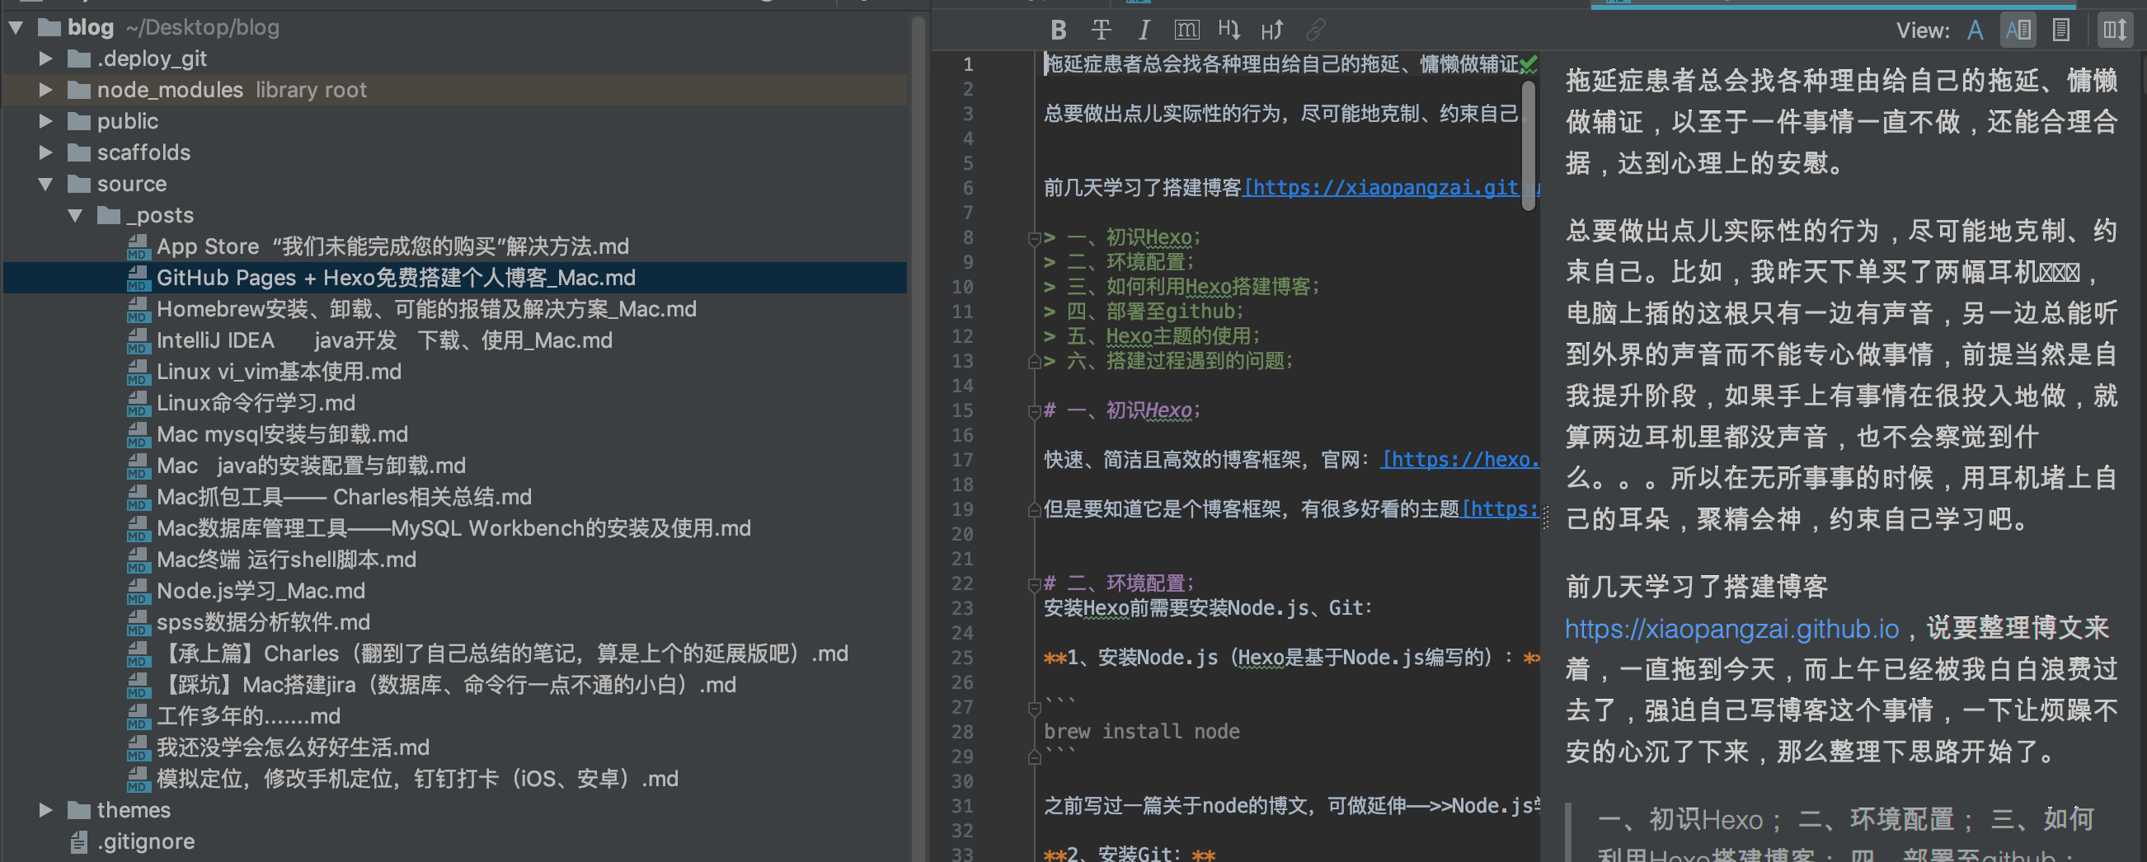Screen dimensions: 2147x862
Task: Collapse the blockquote fold at line 8
Action: (1034, 239)
